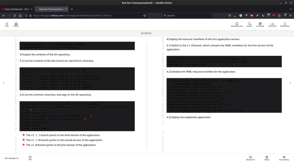The image size is (294, 162).
Task: Open the Adblock Plus ABP extension
Action: point(252,16)
